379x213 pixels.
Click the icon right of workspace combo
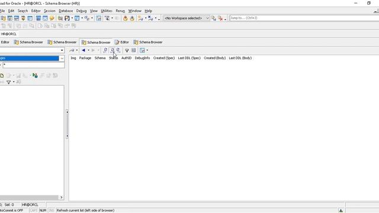(x=213, y=18)
